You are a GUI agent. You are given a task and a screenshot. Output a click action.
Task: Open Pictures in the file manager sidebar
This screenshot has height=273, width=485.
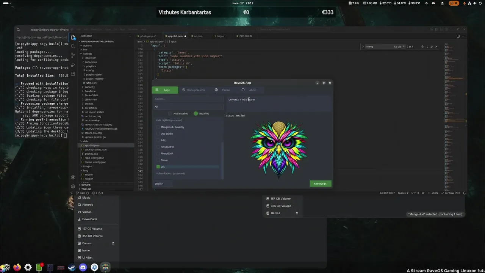[88, 205]
